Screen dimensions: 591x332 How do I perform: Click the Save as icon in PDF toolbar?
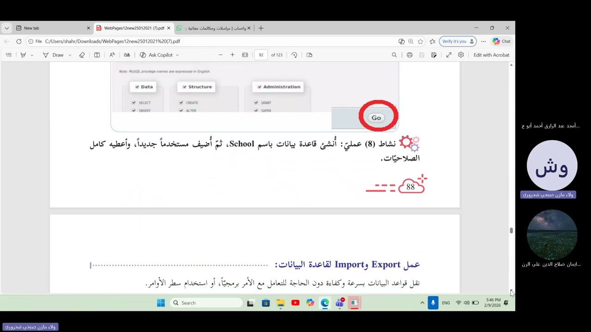434,55
